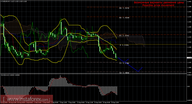This screenshot has width=192, height=104.
Task: Click the Russian red heading text at top
Action: tap(159, 2)
